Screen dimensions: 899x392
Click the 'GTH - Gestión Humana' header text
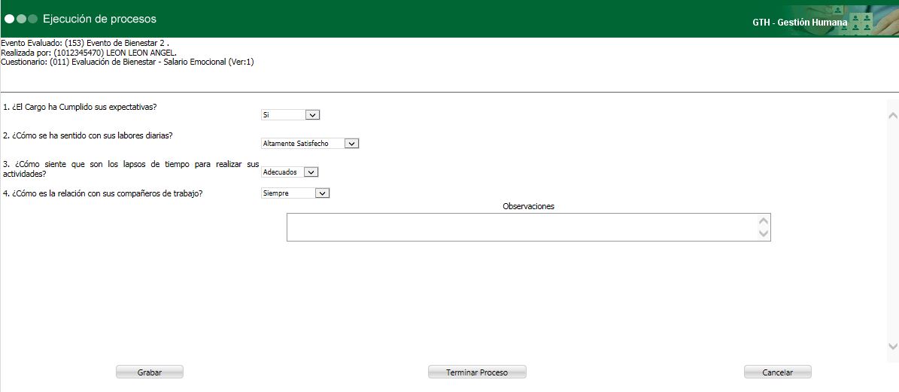point(800,23)
